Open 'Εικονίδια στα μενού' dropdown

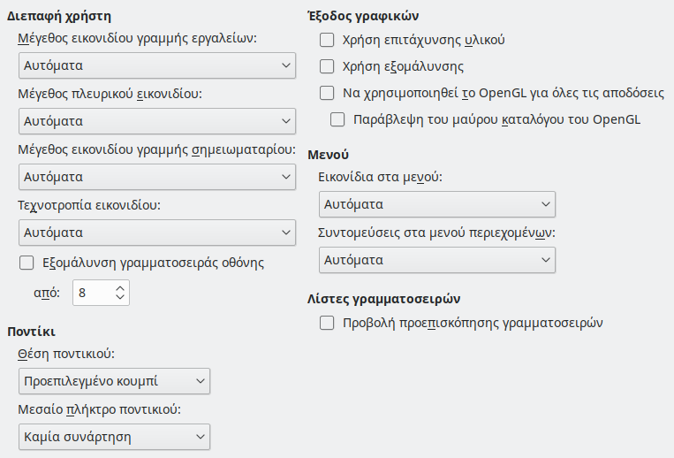(436, 205)
